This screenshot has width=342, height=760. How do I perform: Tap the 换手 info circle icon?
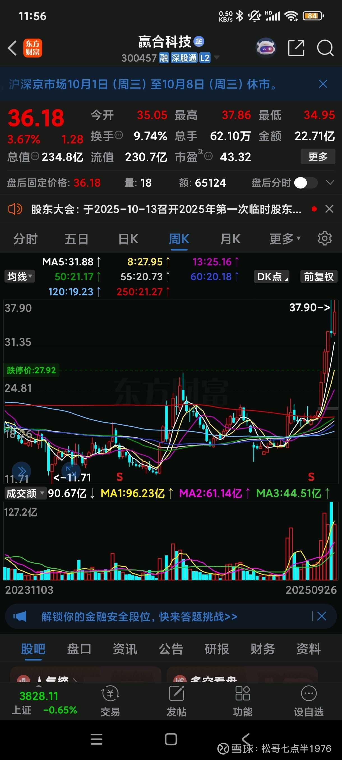119,135
